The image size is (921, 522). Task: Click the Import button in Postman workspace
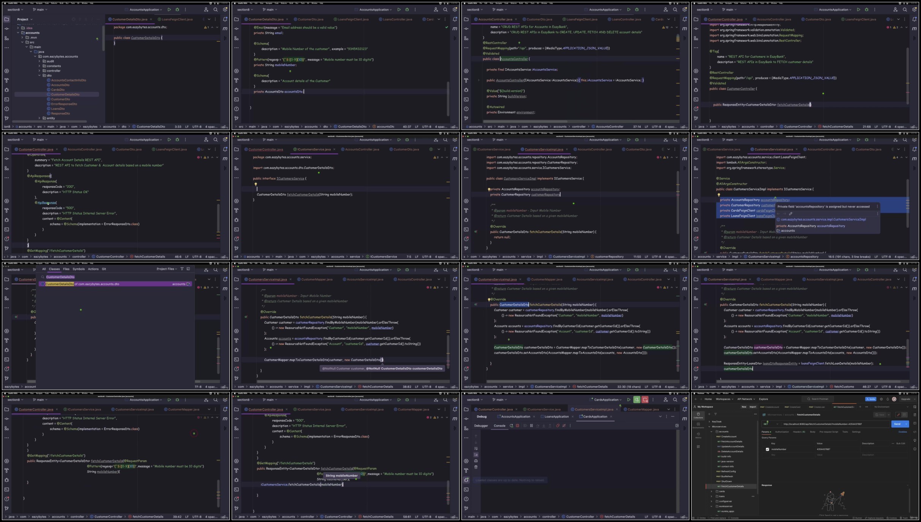point(753,407)
